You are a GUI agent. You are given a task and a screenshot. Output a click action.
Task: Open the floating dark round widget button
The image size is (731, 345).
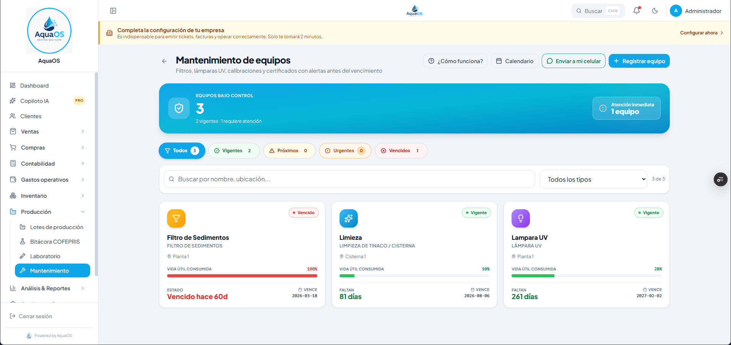(720, 179)
